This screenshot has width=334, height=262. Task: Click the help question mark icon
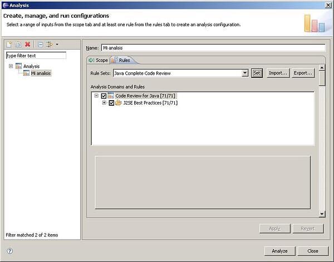click(9, 251)
